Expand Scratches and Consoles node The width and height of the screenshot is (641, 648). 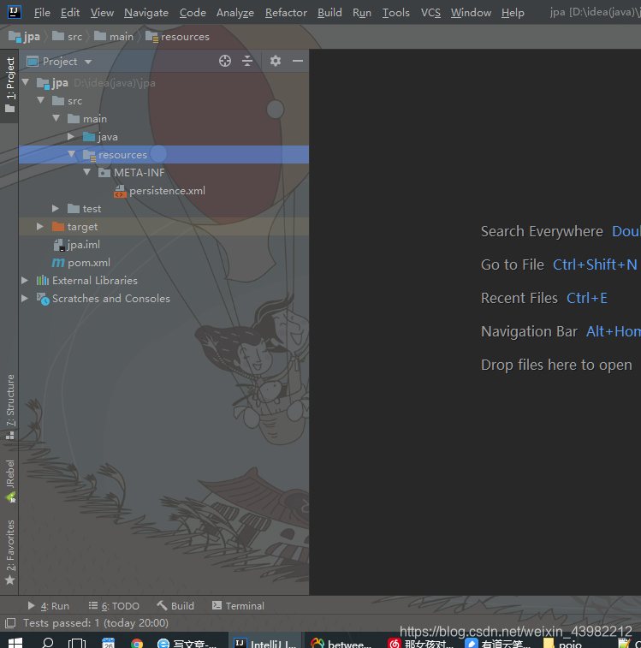click(25, 299)
